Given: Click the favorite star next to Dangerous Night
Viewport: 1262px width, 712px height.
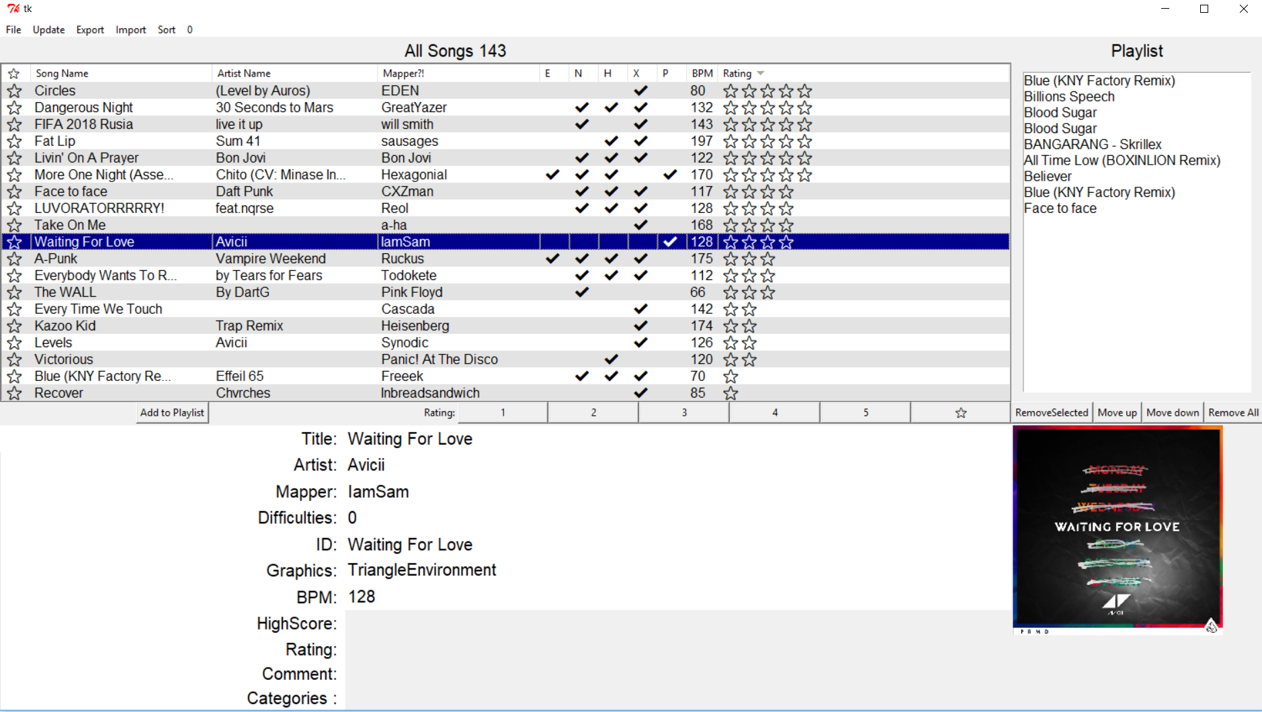Looking at the screenshot, I should (x=14, y=107).
